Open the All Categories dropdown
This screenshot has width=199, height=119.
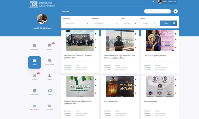coord(105,23)
